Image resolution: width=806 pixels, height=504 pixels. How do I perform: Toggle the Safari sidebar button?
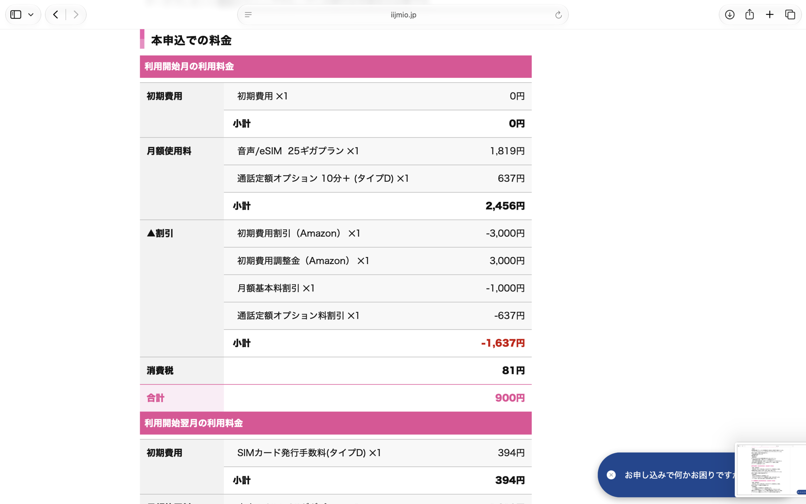pyautogui.click(x=16, y=15)
